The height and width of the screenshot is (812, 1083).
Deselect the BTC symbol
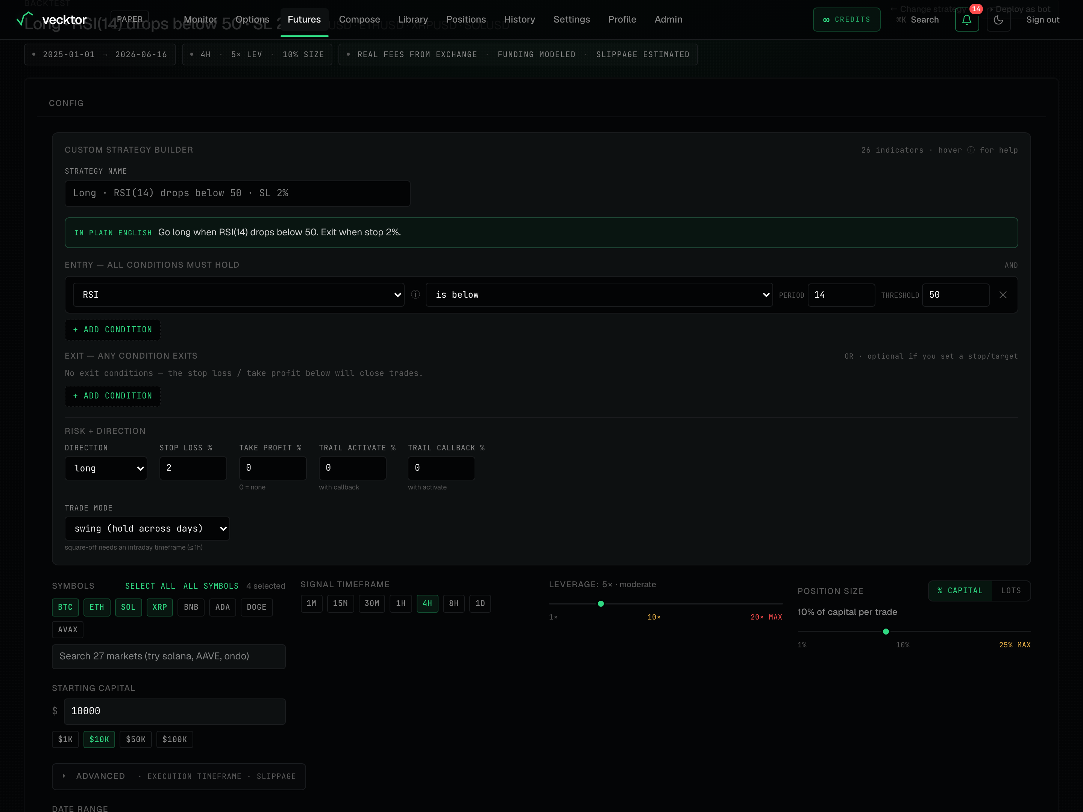pos(65,607)
